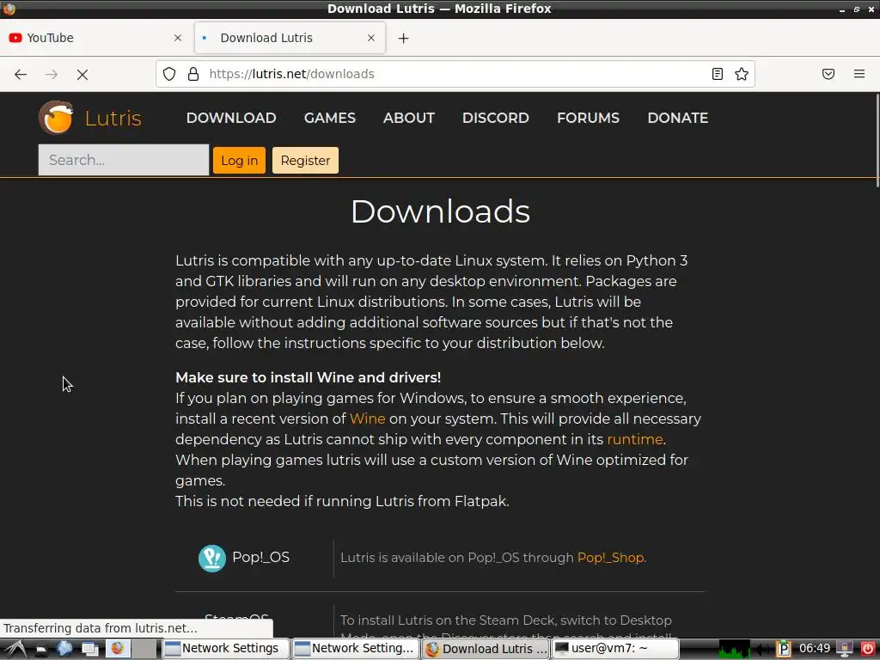Open the DISCORD nav menu item

click(496, 118)
